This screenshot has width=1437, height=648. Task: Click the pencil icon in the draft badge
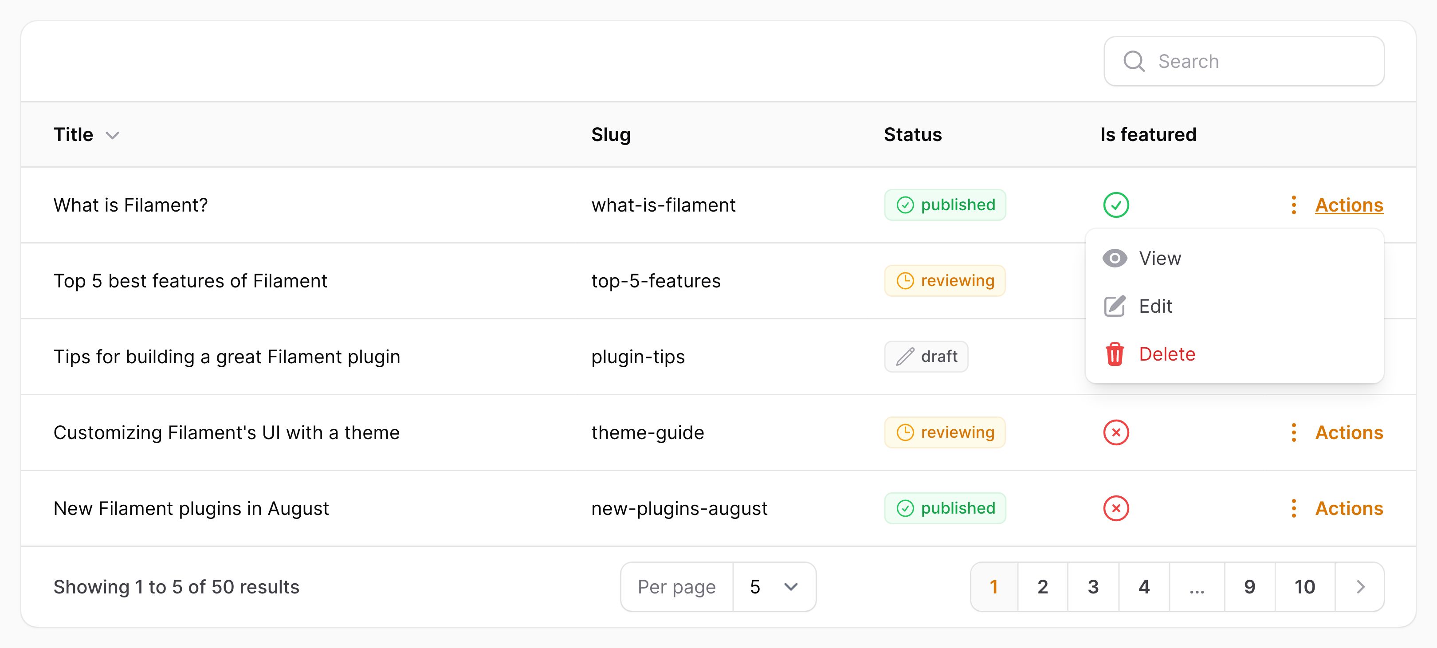coord(905,356)
